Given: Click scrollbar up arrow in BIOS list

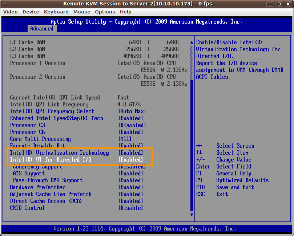Looking at the screenshot, I should tap(192, 42).
